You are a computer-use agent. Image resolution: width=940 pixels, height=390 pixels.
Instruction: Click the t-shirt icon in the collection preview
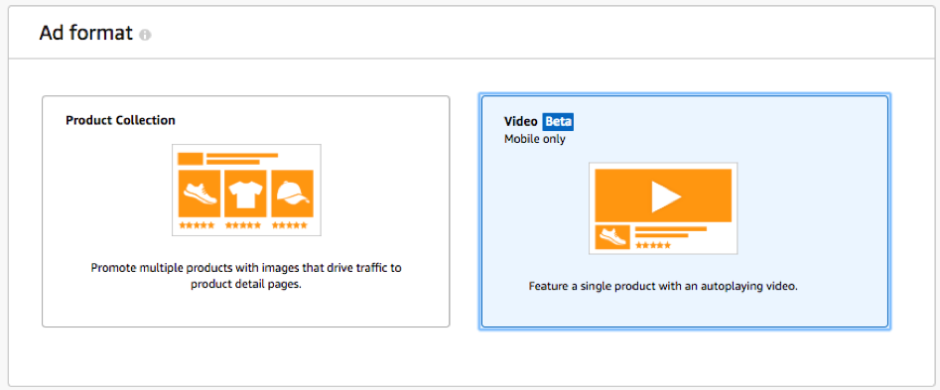click(x=246, y=194)
